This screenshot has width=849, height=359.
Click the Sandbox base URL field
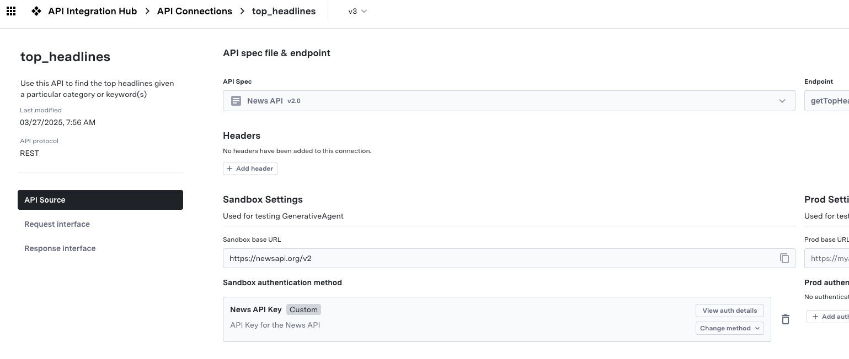pyautogui.click(x=496, y=258)
